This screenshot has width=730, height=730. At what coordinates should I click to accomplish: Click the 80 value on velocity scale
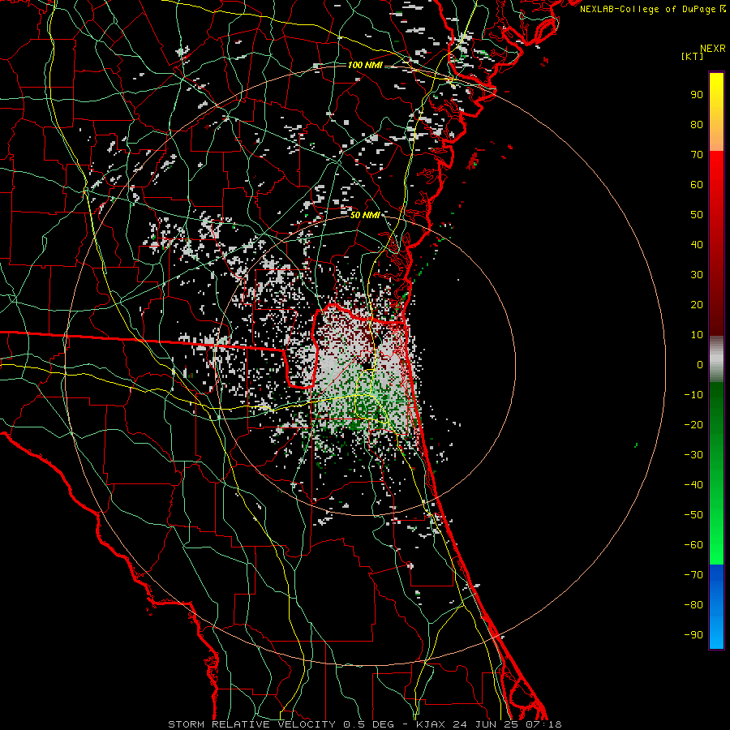[697, 125]
